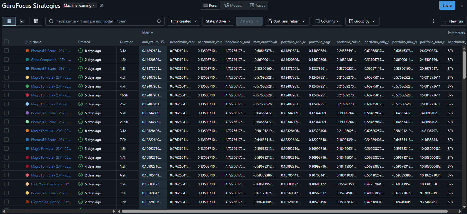This screenshot has width=467, height=214.
Task: Click the scroll left arrow in horizontal scrollbar
Action: click(119, 211)
